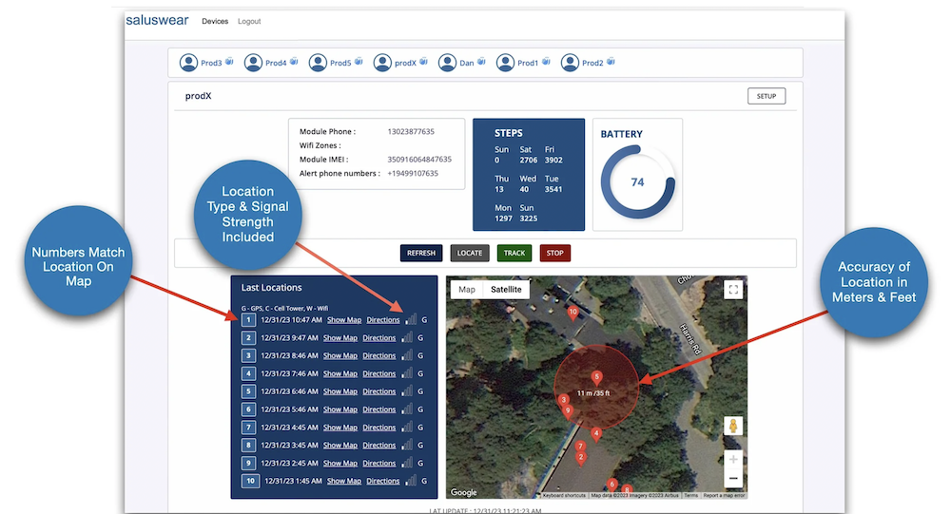Zoom out on the map

pos(732,480)
